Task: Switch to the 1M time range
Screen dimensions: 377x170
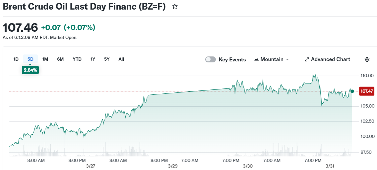Action: point(45,59)
